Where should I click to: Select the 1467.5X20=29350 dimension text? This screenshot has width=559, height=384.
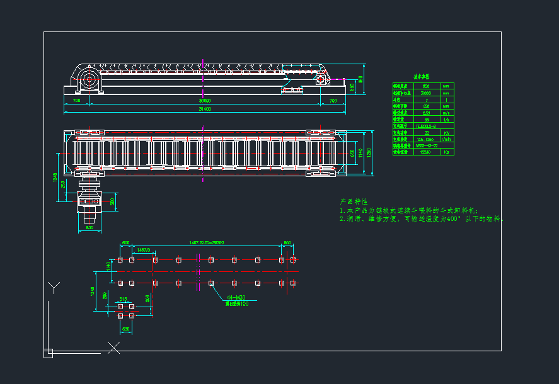(x=207, y=243)
